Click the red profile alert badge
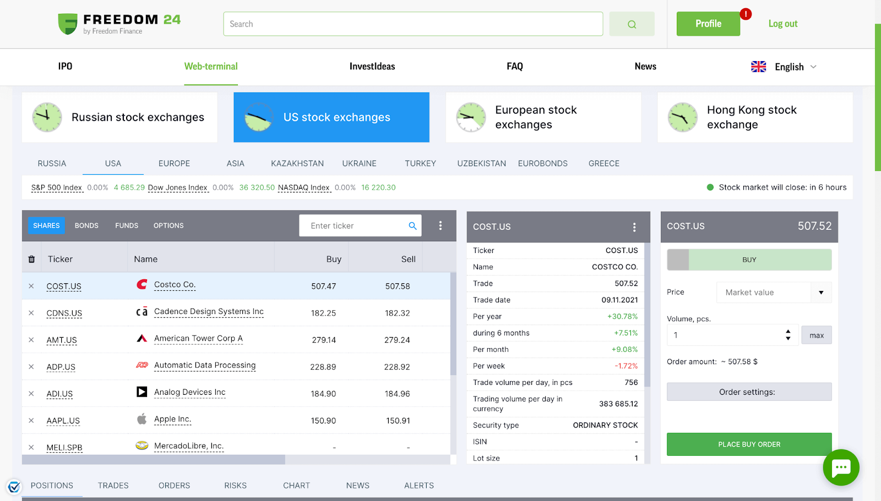Image resolution: width=881 pixels, height=501 pixels. (746, 14)
